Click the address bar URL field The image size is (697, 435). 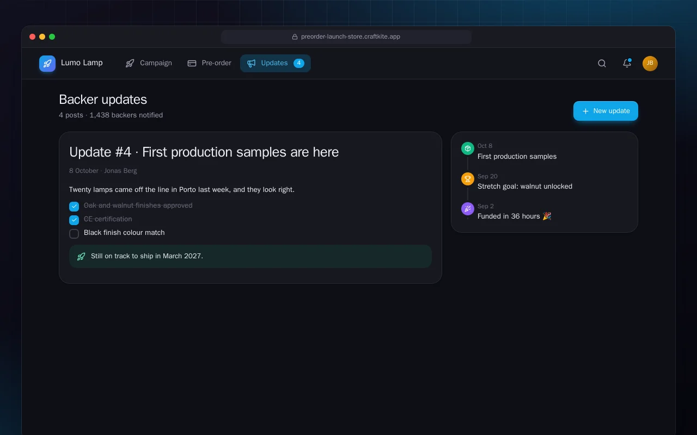pos(346,37)
